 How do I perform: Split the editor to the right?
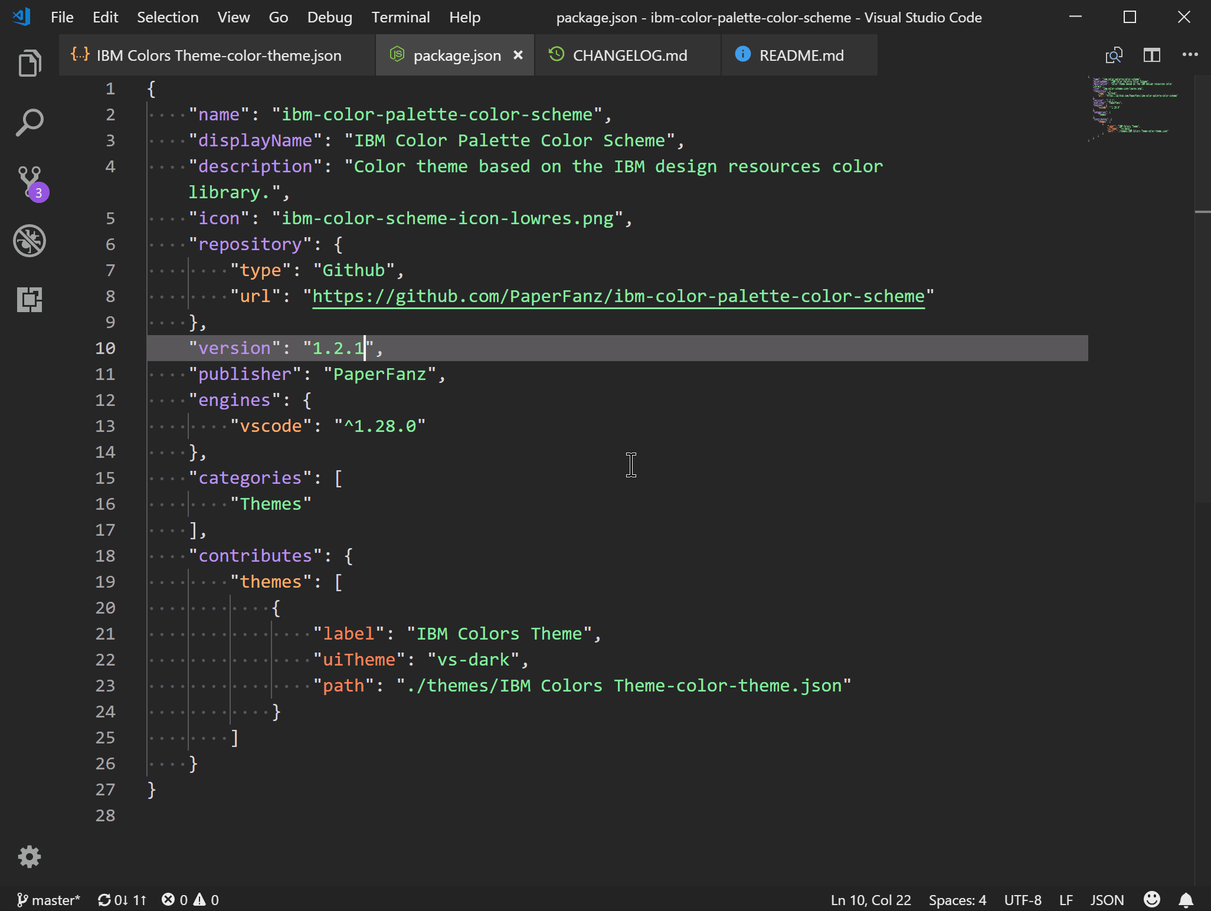coord(1151,55)
